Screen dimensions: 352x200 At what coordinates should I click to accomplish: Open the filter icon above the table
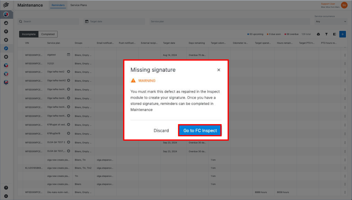(327, 34)
